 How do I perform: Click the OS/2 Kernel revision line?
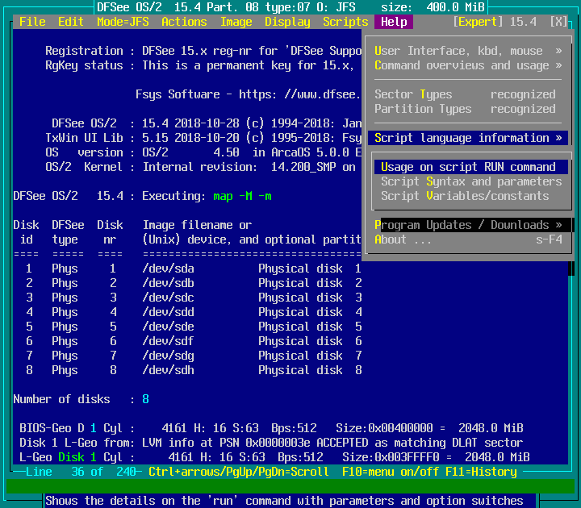200,167
